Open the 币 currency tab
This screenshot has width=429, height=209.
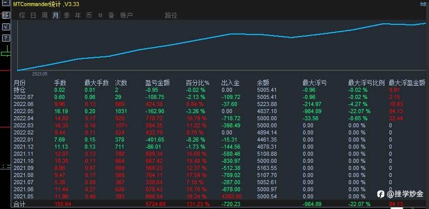coord(89,15)
